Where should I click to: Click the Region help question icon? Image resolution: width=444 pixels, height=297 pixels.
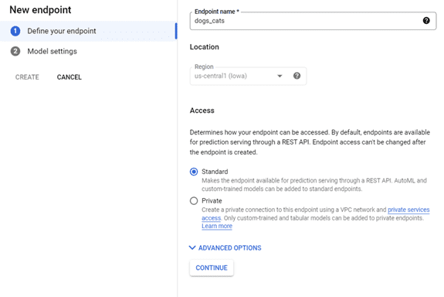pyautogui.click(x=297, y=76)
